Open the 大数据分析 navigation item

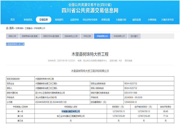[x=121, y=20]
